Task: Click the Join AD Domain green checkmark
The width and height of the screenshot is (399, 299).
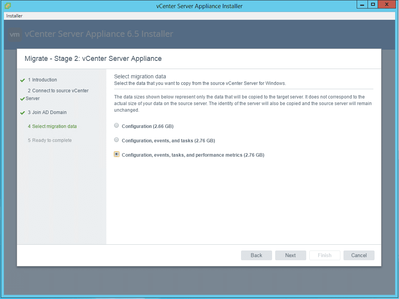Action: [23, 112]
